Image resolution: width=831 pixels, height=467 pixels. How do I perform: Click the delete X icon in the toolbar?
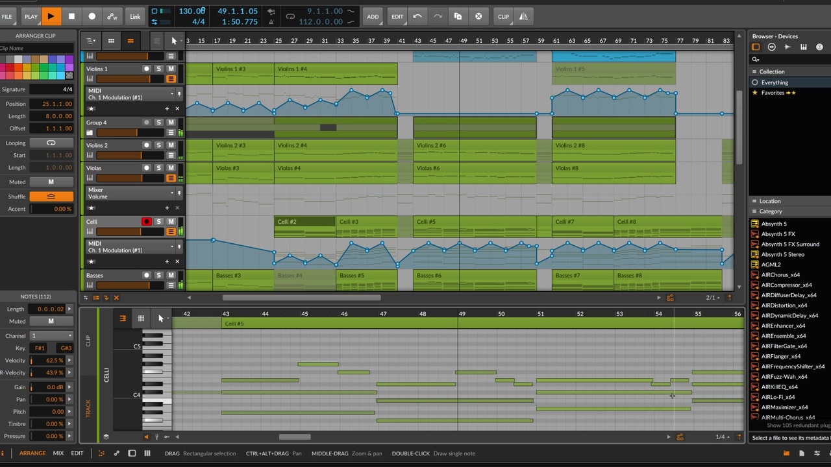click(x=478, y=16)
